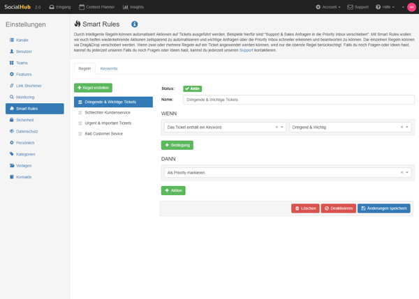Open Eingang inbox from top navigation
Viewport: 419px width, 299px height.
(x=61, y=7)
